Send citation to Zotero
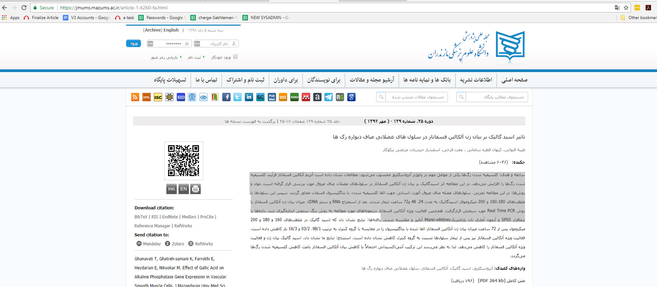The image size is (657, 287). click(175, 244)
